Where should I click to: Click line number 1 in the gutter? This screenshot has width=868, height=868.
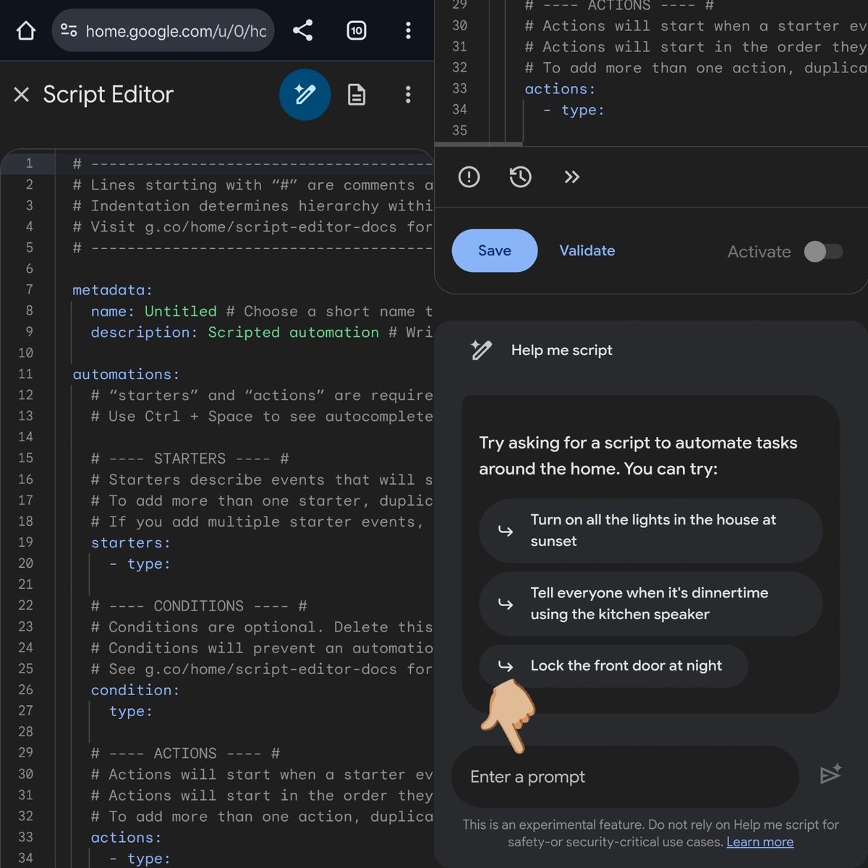pos(29,163)
